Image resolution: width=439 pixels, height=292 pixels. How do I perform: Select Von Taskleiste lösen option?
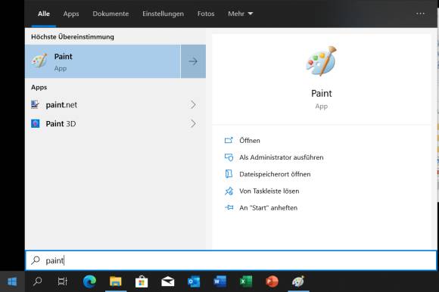[269, 191]
